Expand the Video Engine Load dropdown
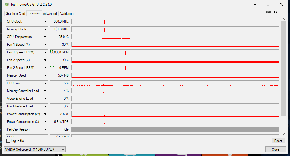The image size is (290, 156). pos(45,99)
